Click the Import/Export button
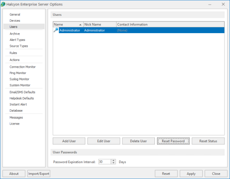Image resolution: width=230 pixels, height=179 pixels. click(39, 174)
